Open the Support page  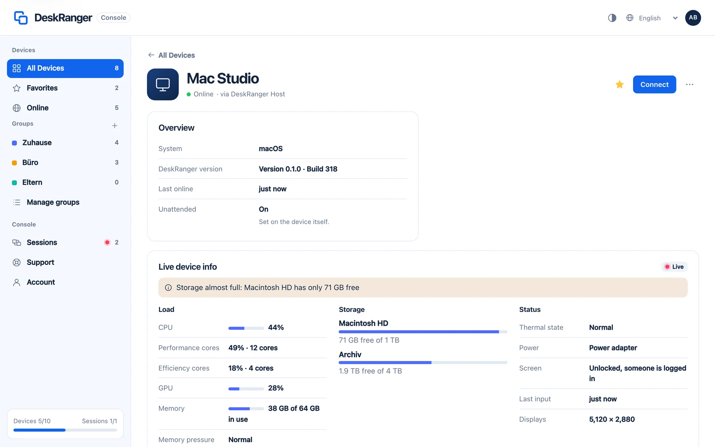click(65, 262)
